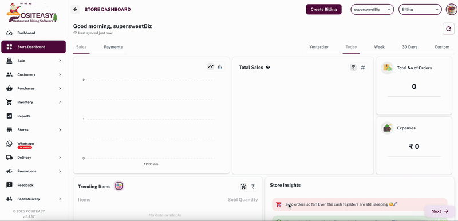Expand the Customers submenu chevron

[60, 74]
